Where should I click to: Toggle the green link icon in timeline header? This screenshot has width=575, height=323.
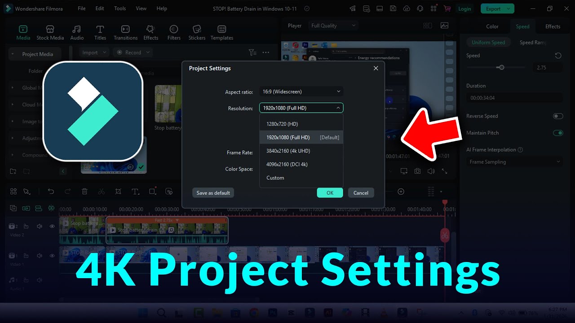26,208
